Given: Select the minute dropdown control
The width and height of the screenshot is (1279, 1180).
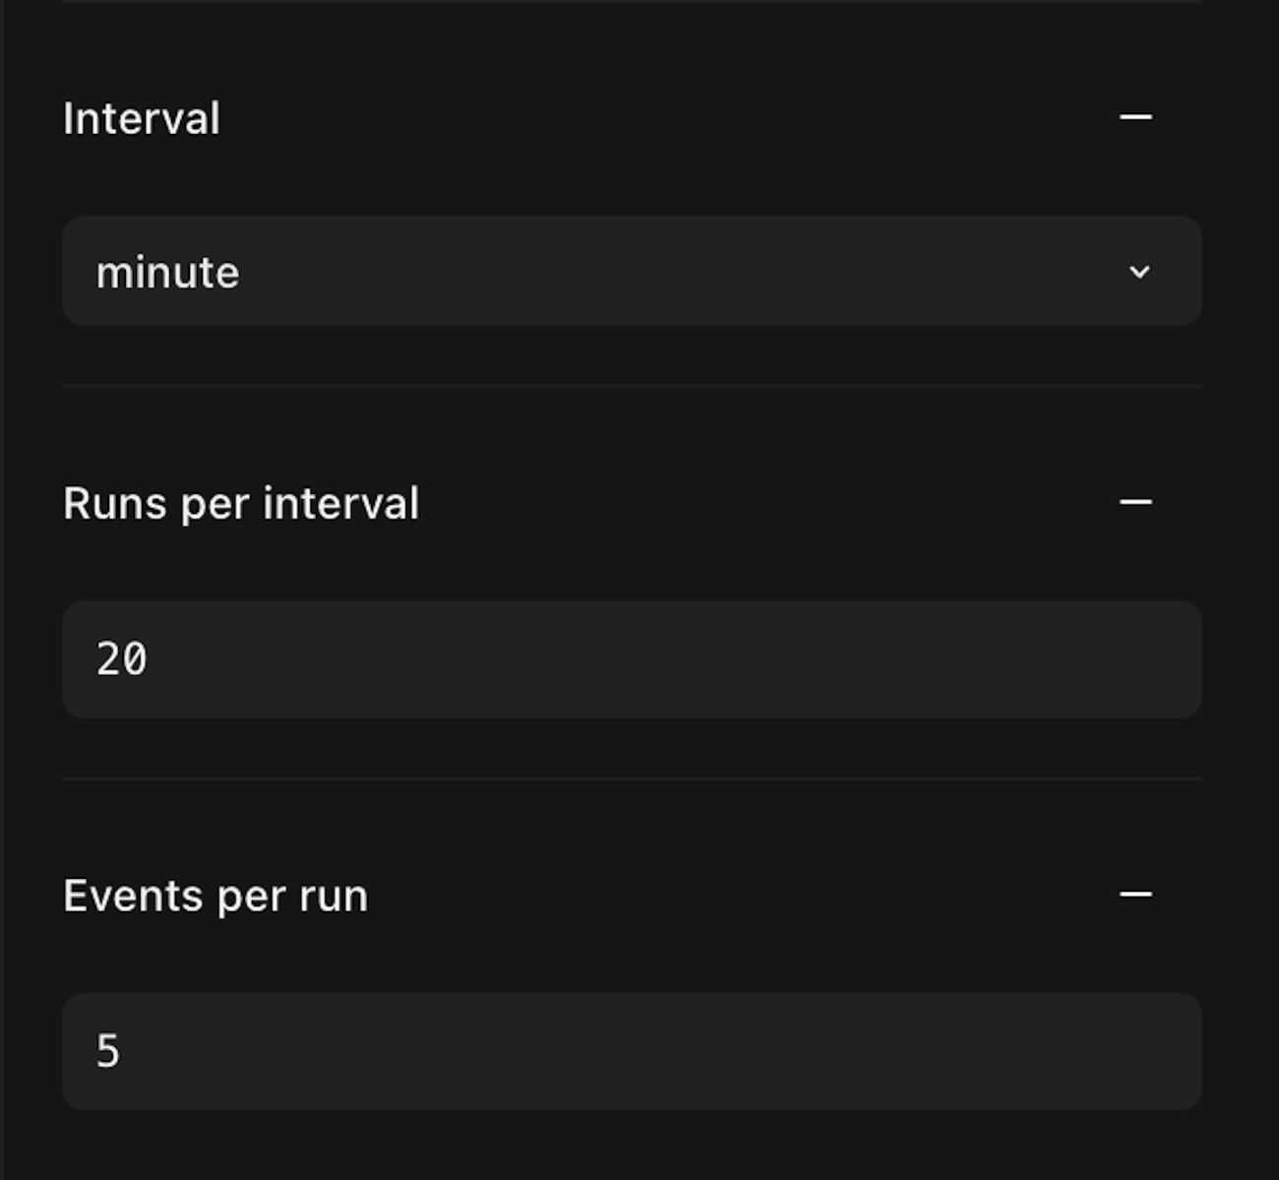Looking at the screenshot, I should [x=630, y=271].
